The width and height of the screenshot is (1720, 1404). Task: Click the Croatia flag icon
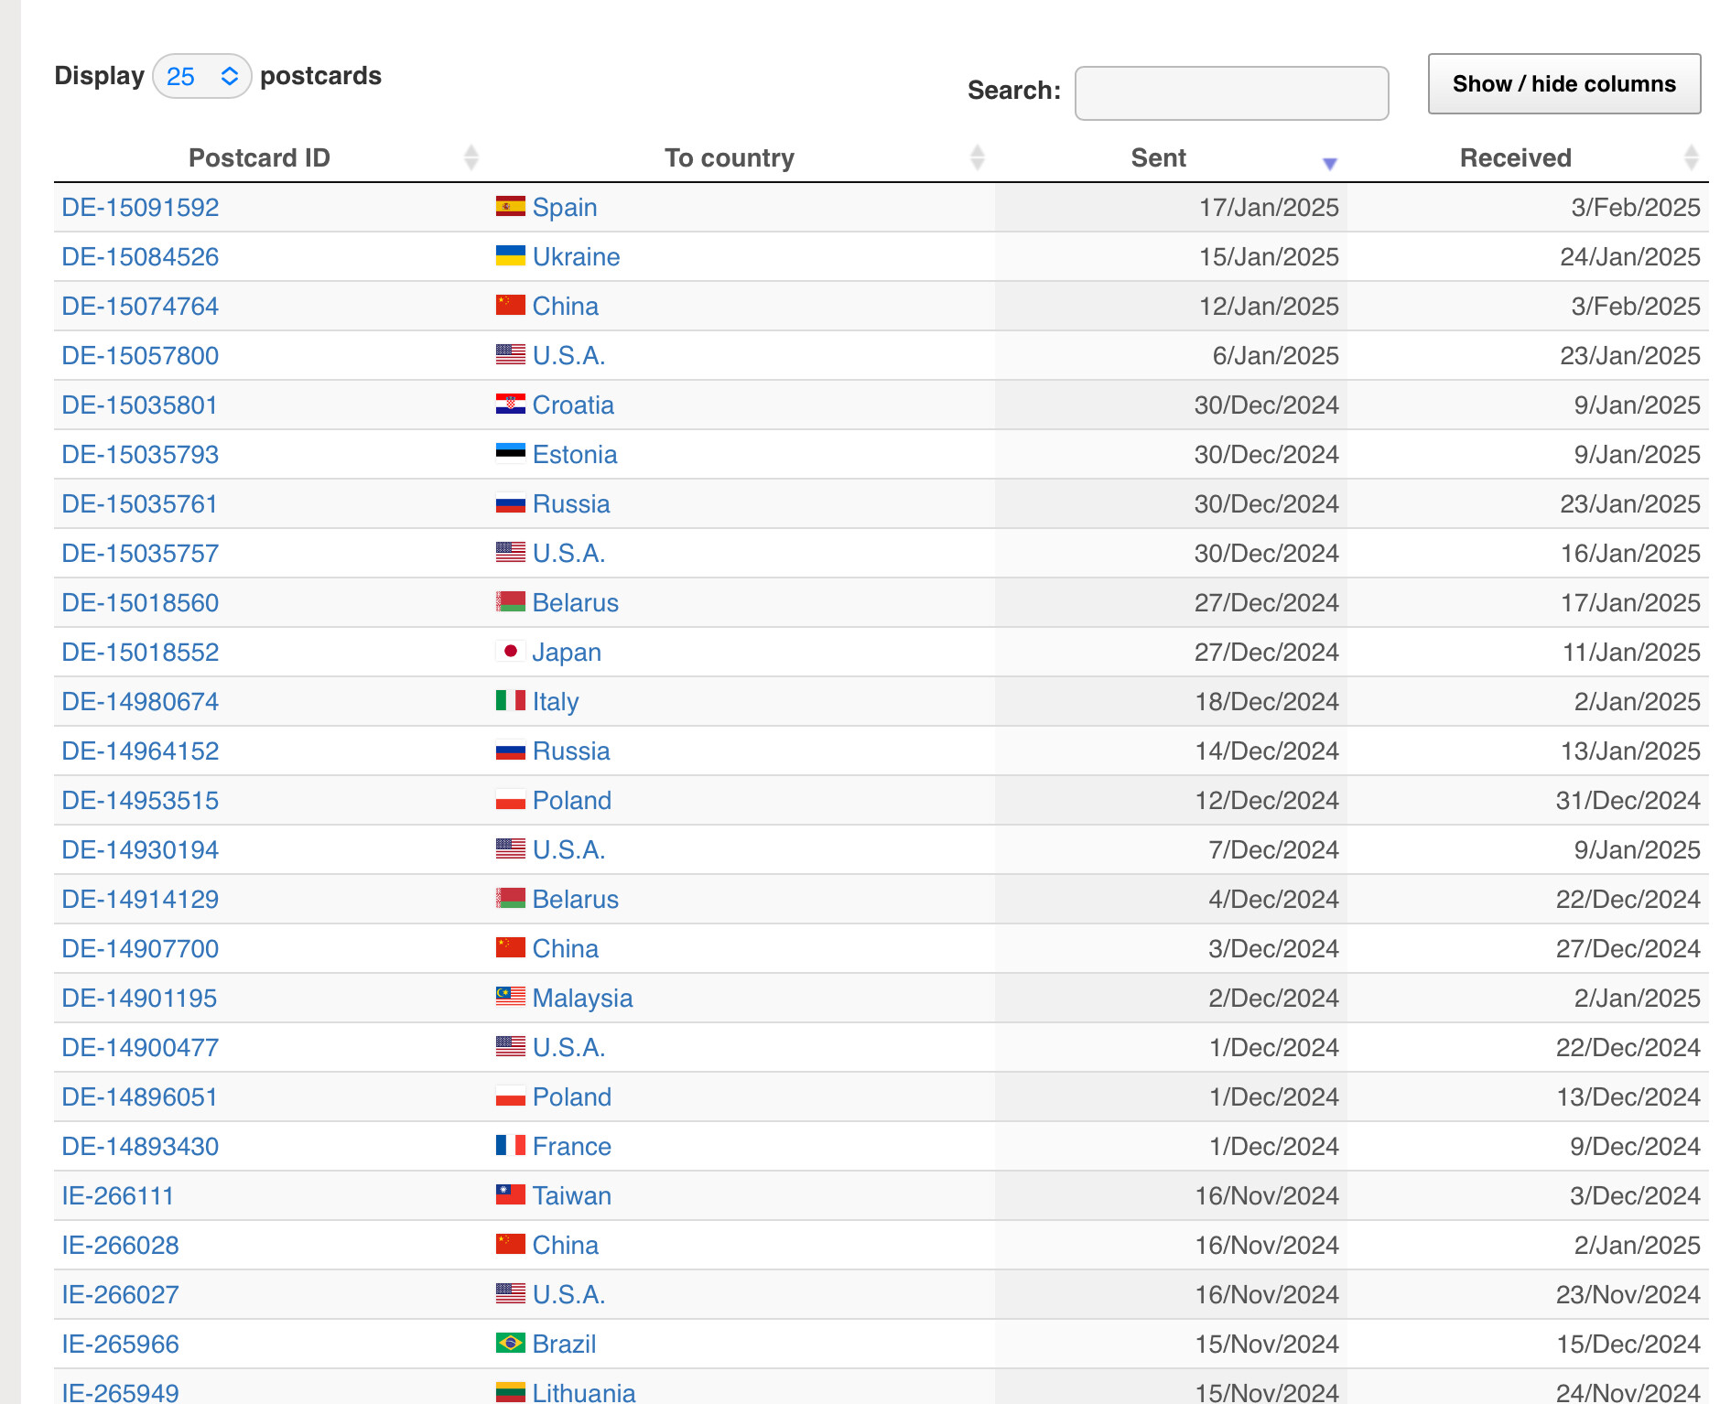pos(511,404)
